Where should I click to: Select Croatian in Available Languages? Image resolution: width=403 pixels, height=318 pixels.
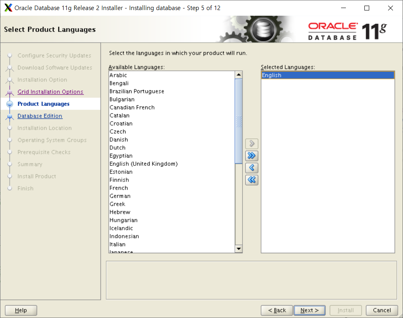pos(172,124)
